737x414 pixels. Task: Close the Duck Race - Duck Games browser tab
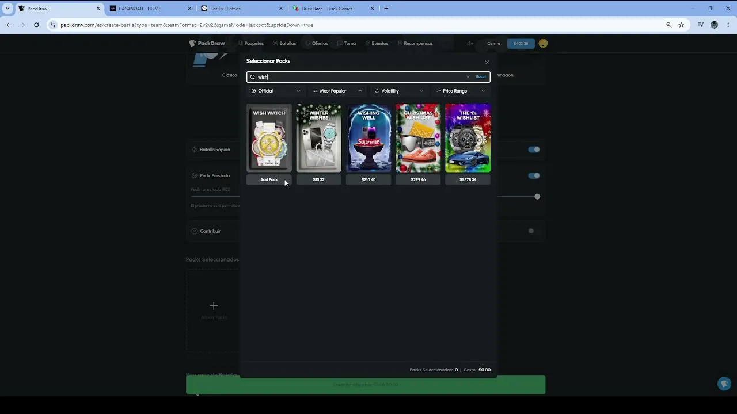(372, 9)
